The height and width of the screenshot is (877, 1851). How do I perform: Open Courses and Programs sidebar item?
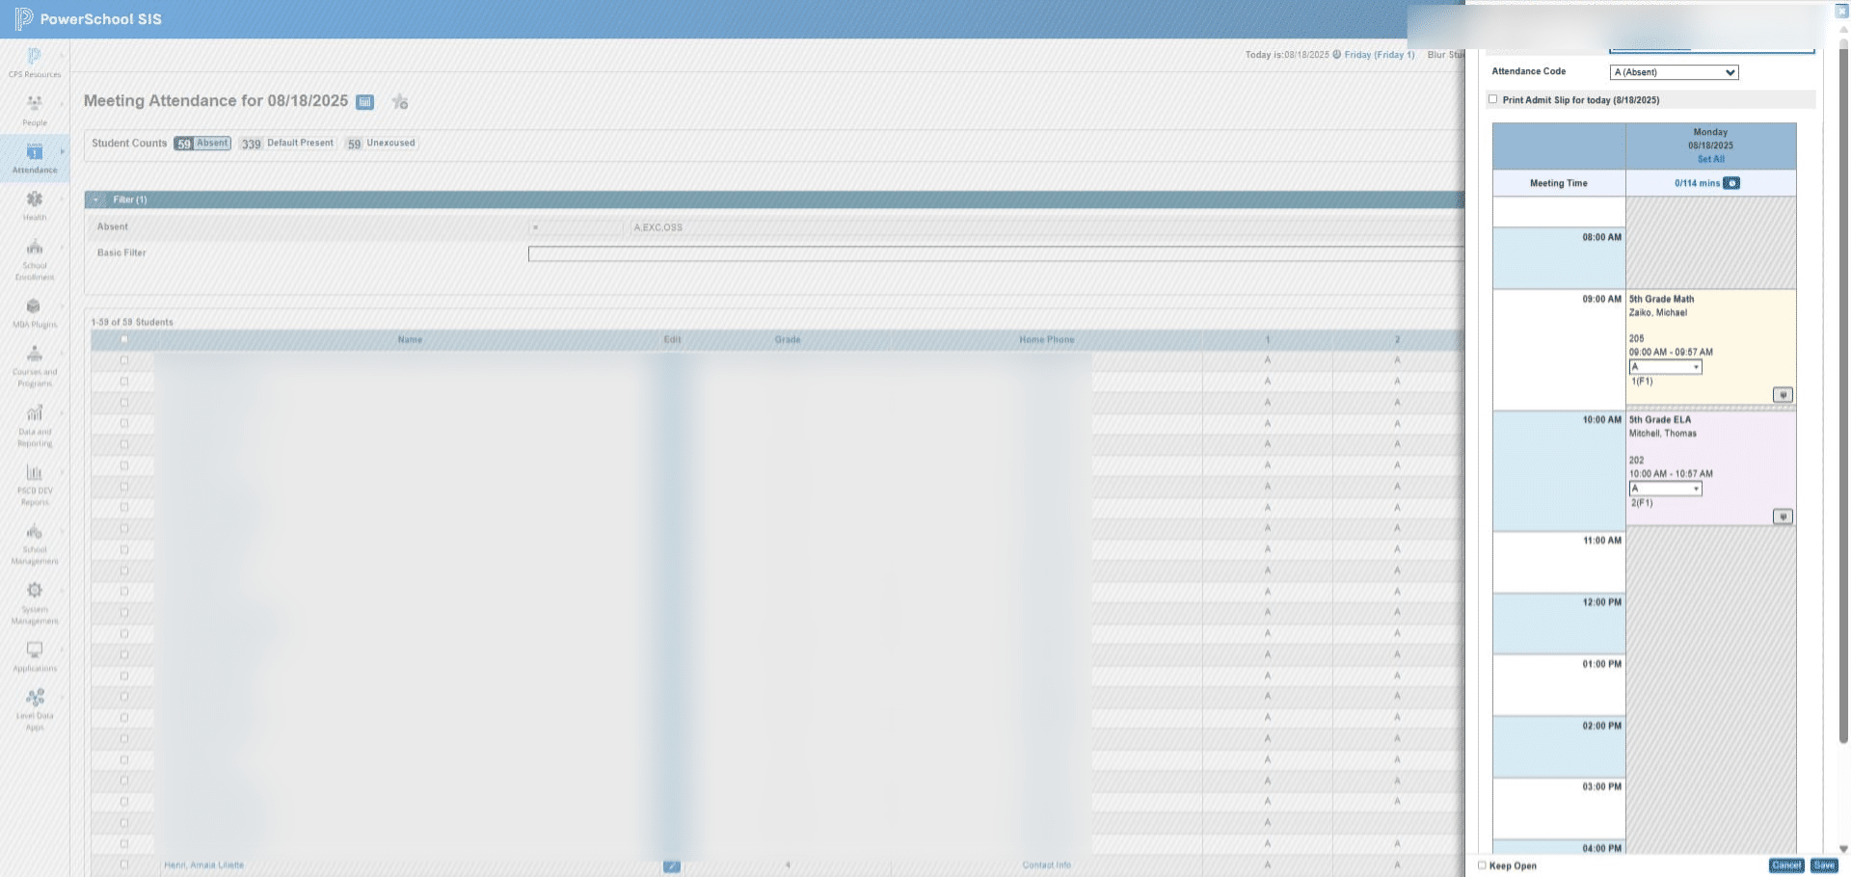[x=35, y=366]
